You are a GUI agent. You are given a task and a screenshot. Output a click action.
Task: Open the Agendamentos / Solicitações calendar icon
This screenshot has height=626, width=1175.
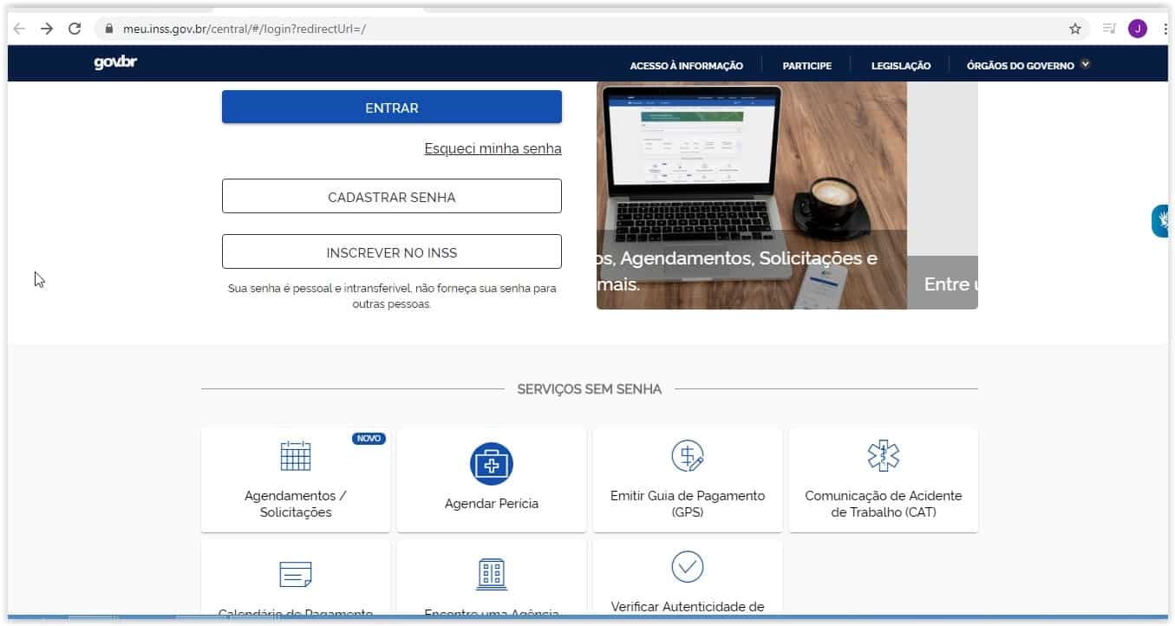coord(295,456)
